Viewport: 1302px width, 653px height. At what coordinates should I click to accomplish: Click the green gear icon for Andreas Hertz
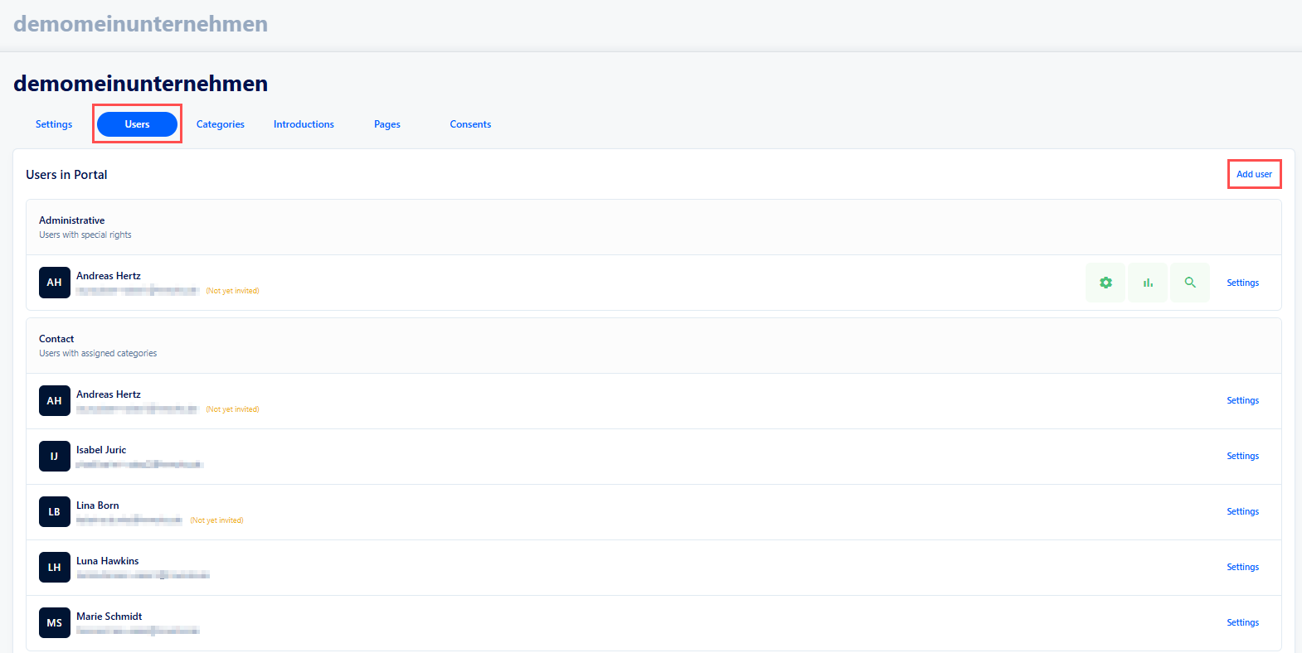(x=1105, y=283)
